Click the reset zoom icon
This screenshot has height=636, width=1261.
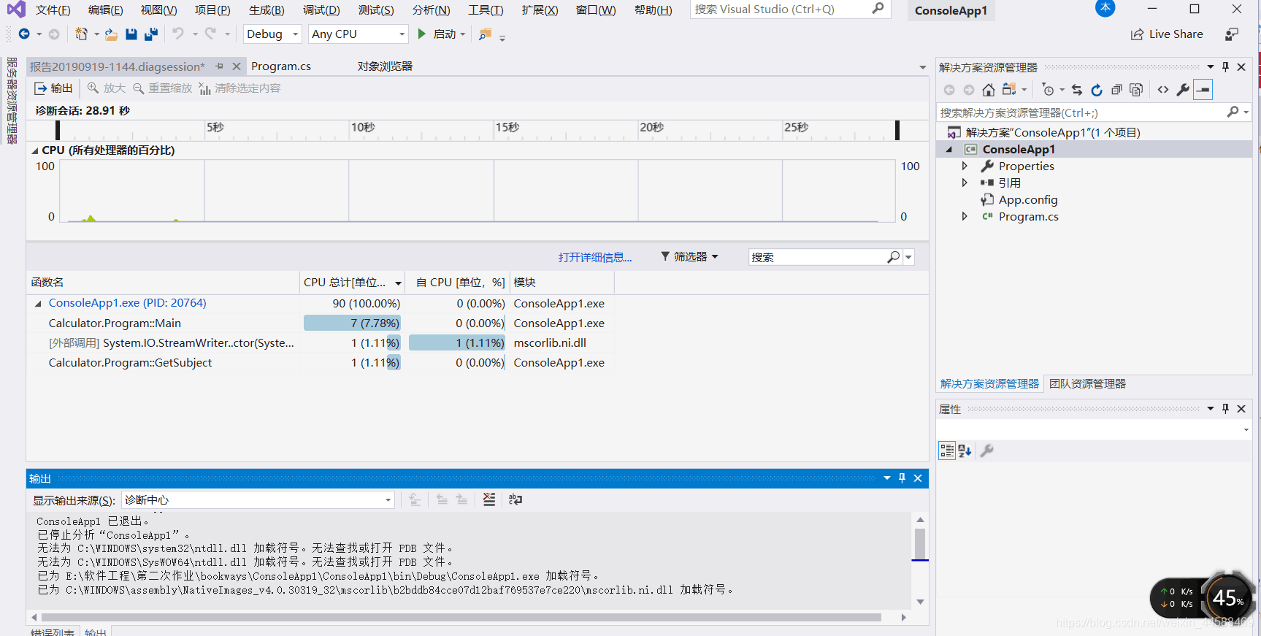pyautogui.click(x=138, y=88)
